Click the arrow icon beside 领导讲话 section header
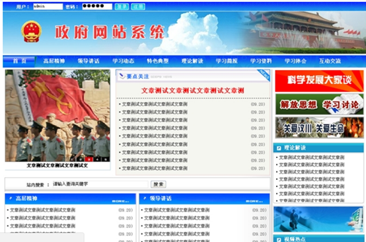Screen dimensions: 366x242 [x=145, y=198]
